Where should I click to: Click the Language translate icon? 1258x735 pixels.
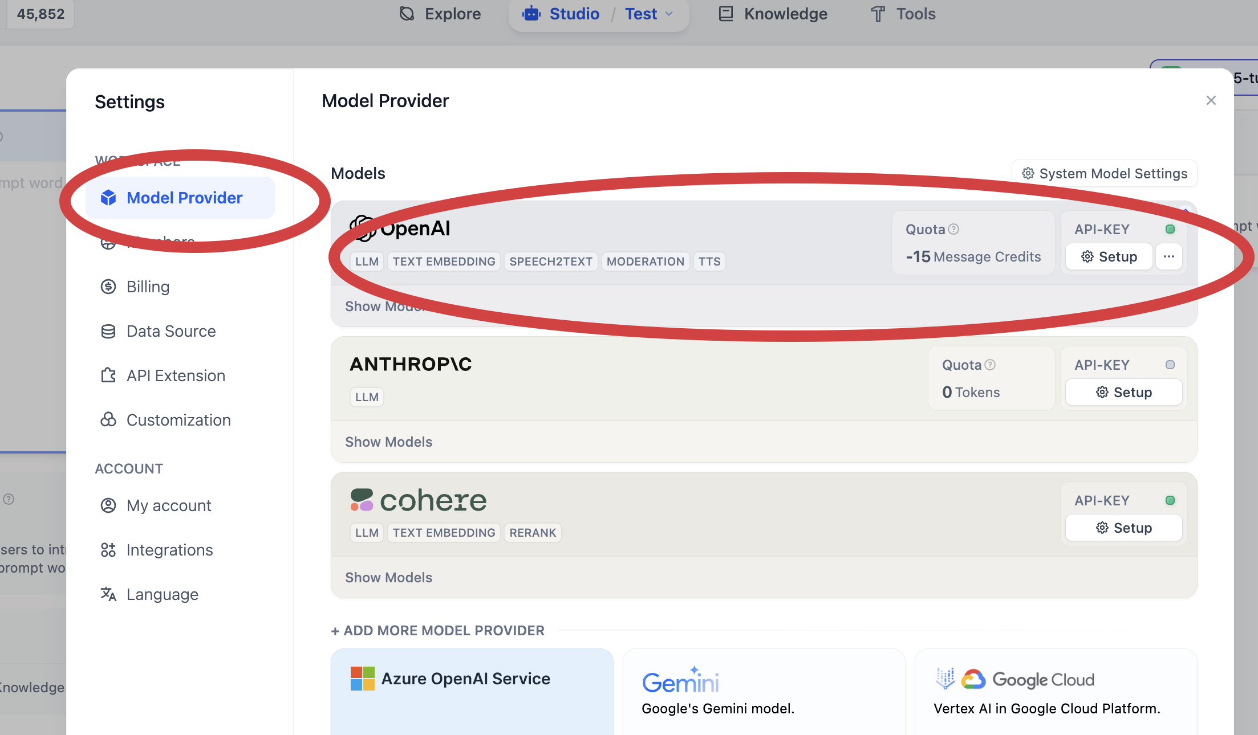(x=108, y=594)
